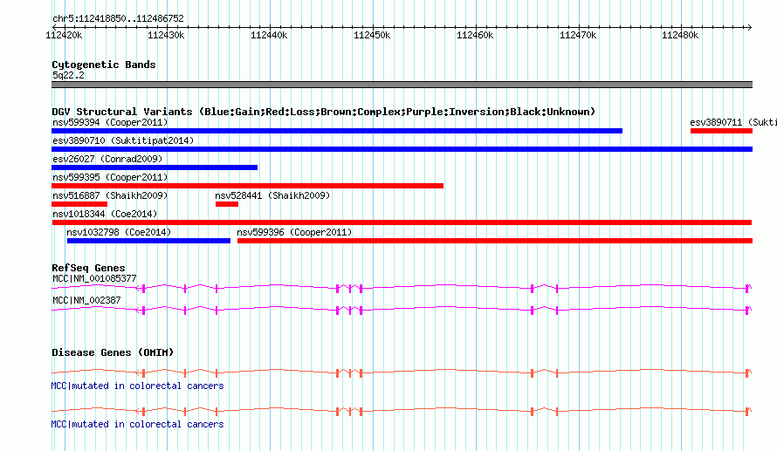This screenshot has width=777, height=451.
Task: Open the esv26027 (Conrad2009) label
Action: (107, 159)
